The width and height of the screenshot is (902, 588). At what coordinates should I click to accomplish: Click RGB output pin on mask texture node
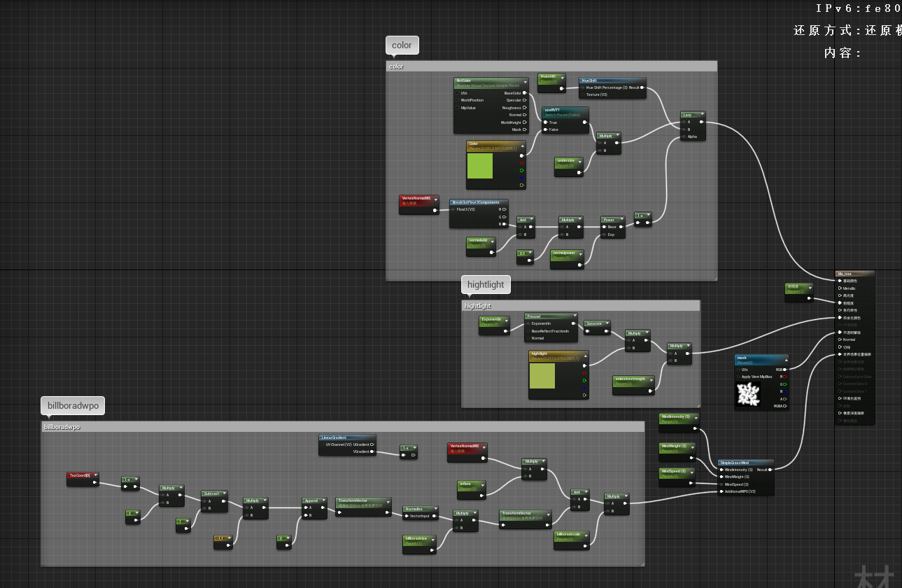point(785,369)
